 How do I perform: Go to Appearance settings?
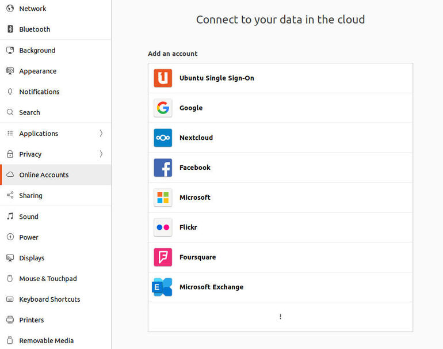coord(56,71)
